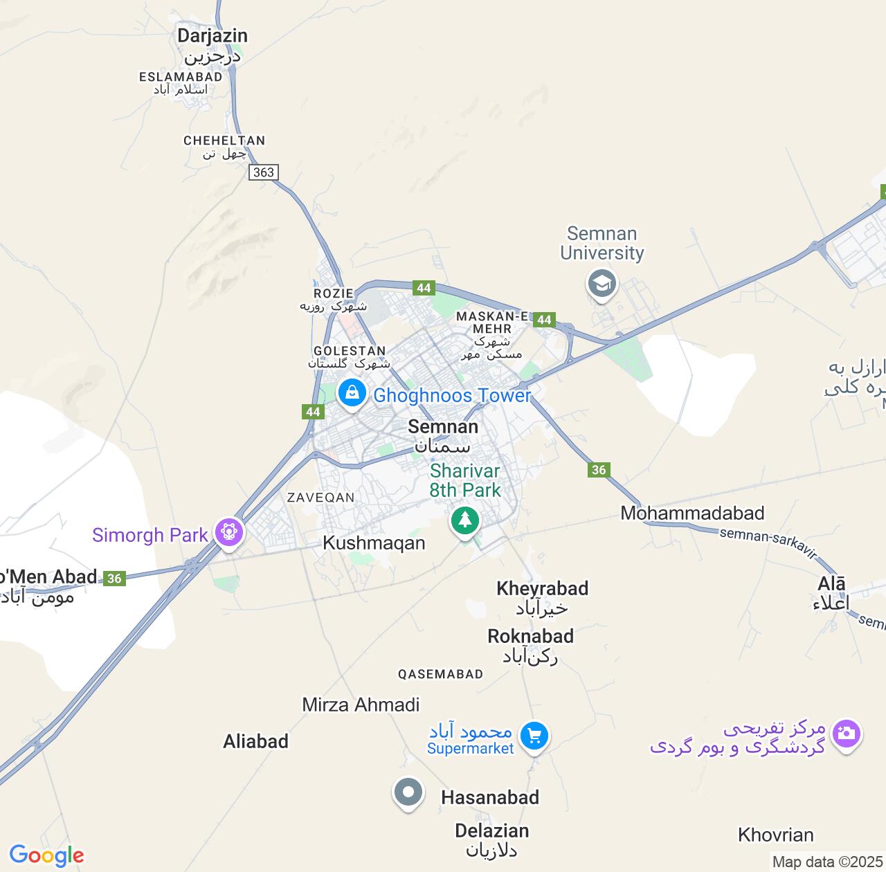This screenshot has width=886, height=872.
Task: Click the route 44 shield near Maskan-e Mehr
Action: pos(545,320)
